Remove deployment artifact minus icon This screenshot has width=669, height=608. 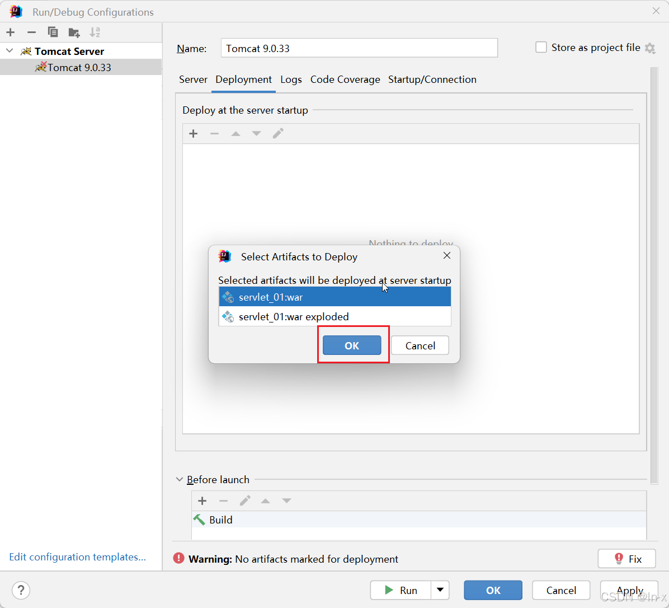point(214,134)
